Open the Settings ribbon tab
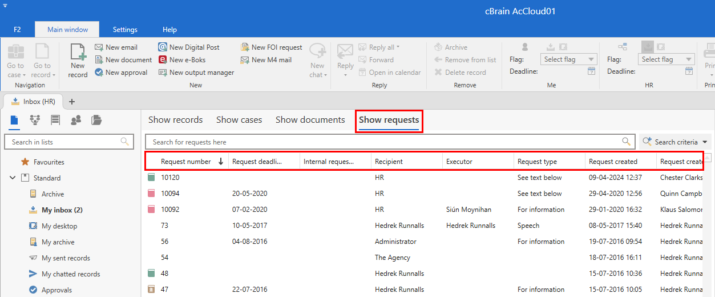This screenshot has width=715, height=297. (x=125, y=30)
